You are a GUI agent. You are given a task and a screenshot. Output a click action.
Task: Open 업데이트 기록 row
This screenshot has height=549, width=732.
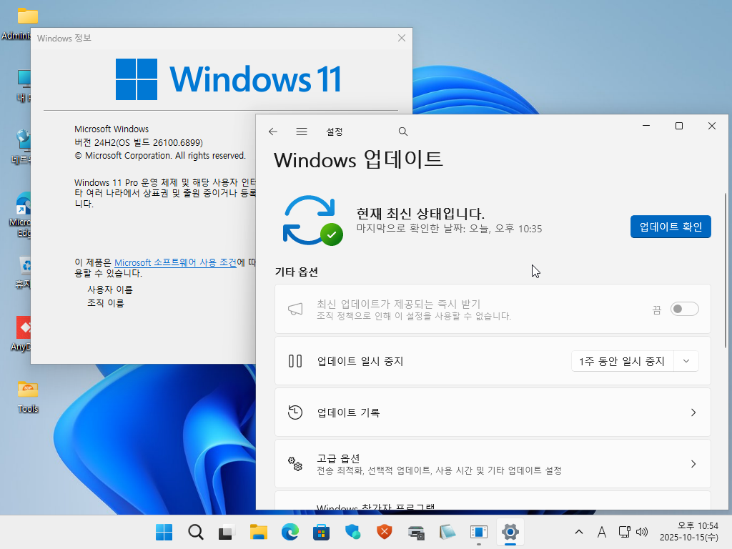(493, 412)
